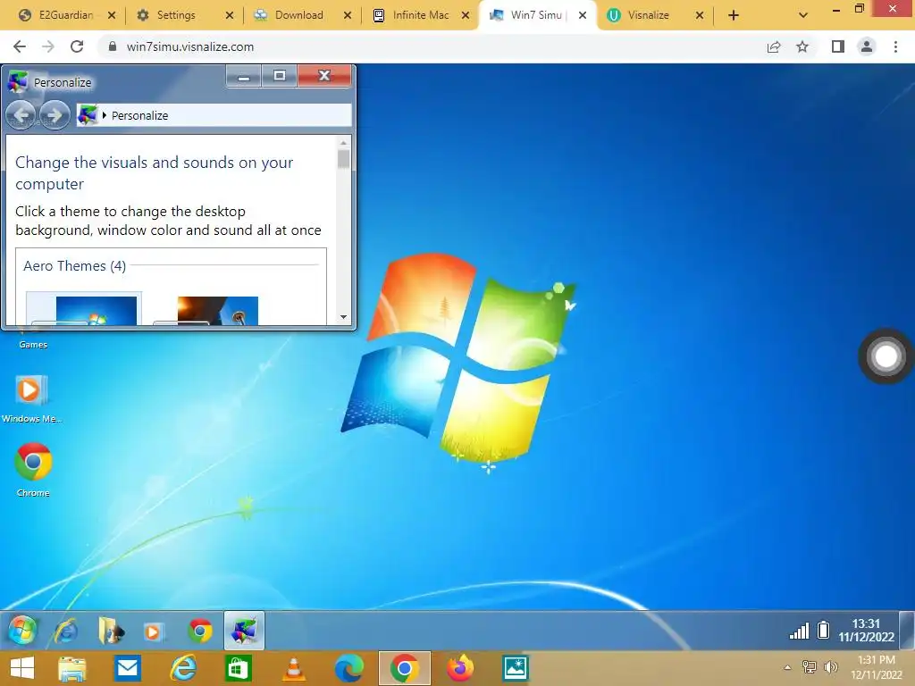
Task: Click Personalize scrollbar down arrow
Action: tap(344, 317)
